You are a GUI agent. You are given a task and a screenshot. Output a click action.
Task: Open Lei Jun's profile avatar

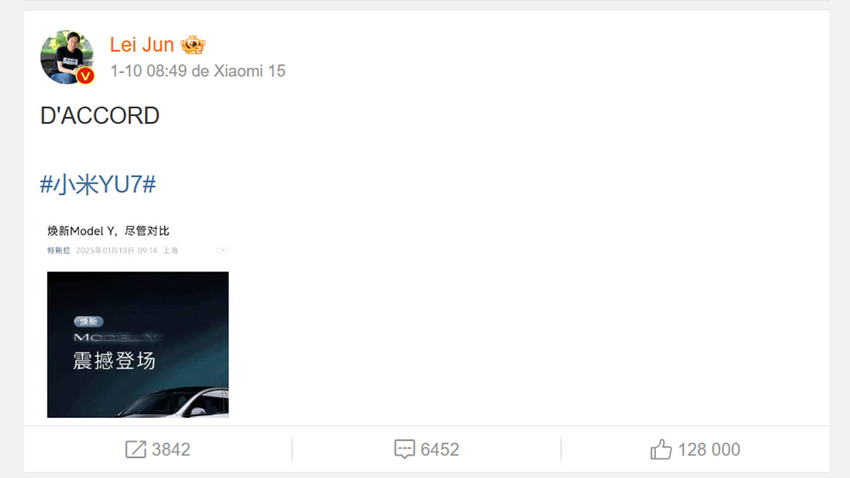(66, 57)
